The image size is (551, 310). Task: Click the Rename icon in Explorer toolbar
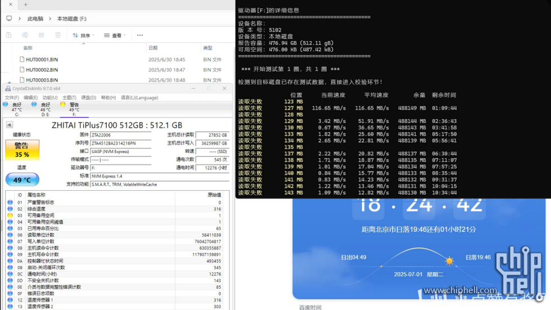[x=25, y=35]
